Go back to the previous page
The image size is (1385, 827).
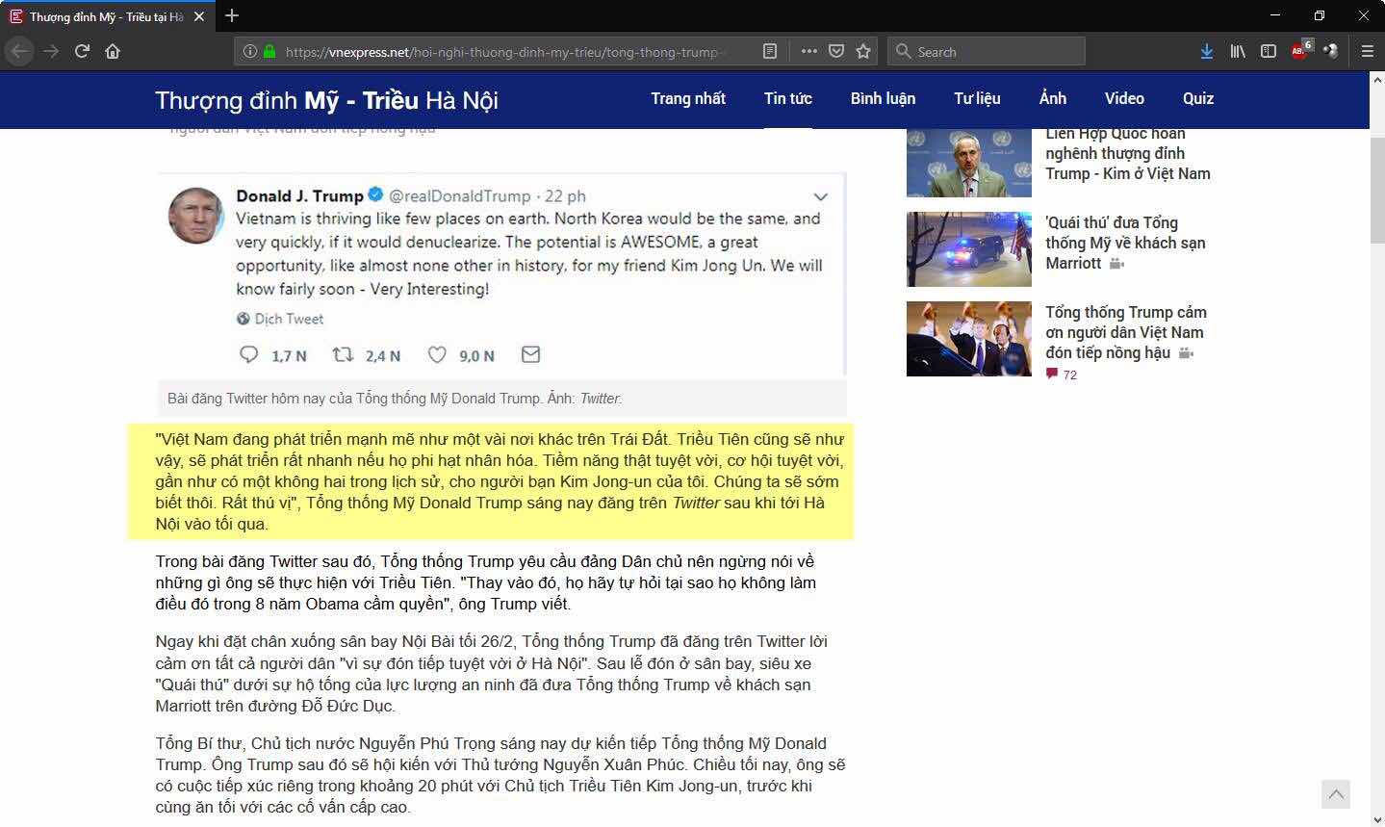(20, 51)
